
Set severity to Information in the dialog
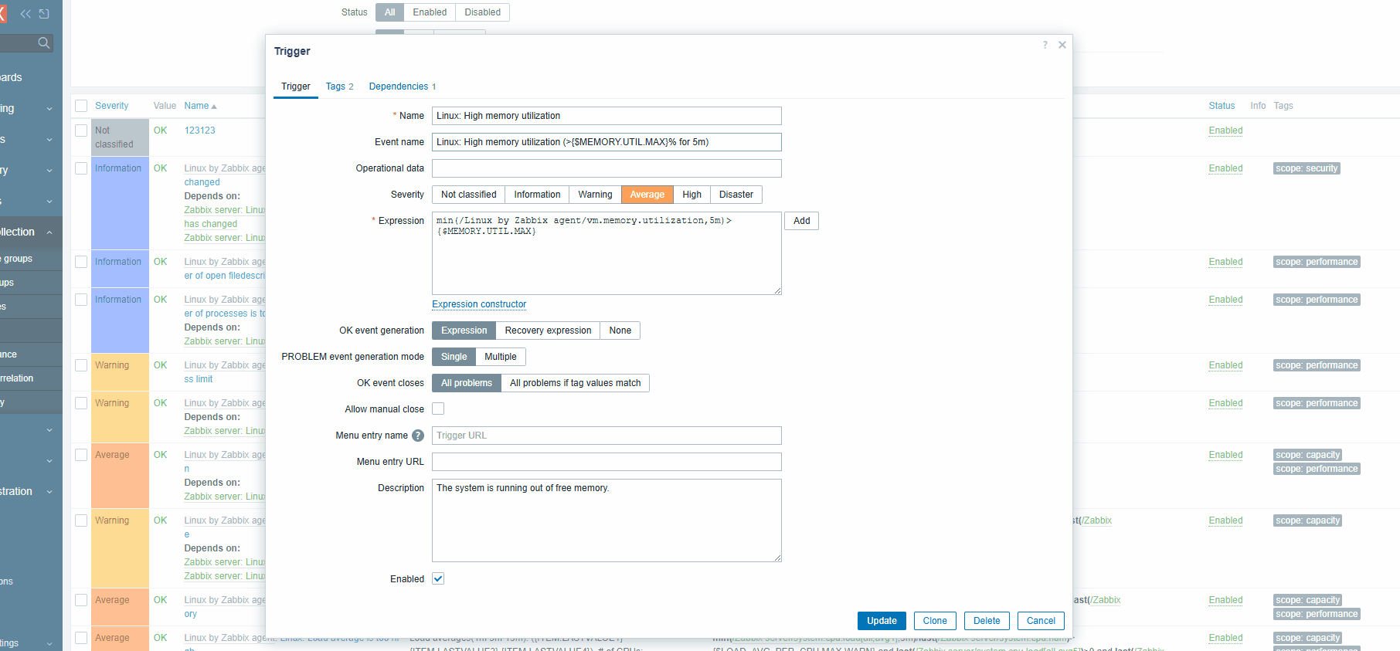coord(538,195)
